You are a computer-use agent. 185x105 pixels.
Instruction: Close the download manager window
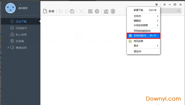181,4
